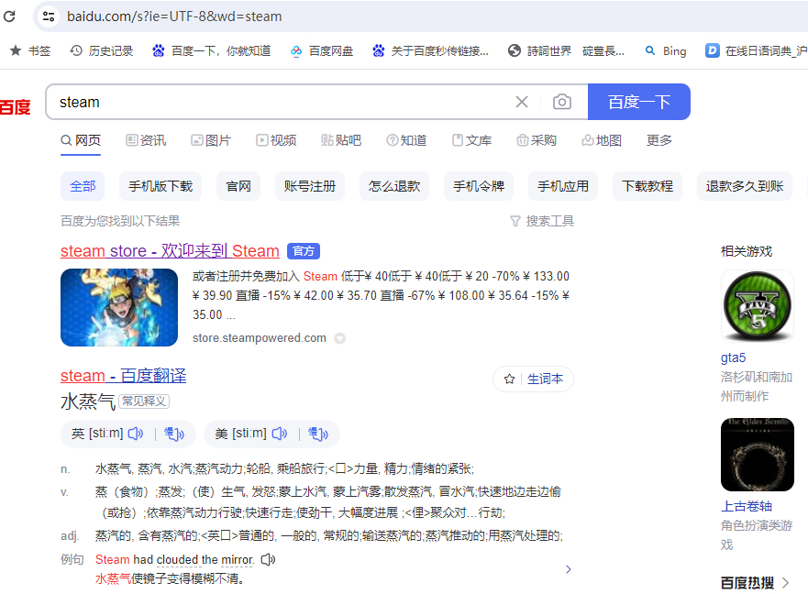Add the word to 生词本
The width and height of the screenshot is (808, 594).
534,379
